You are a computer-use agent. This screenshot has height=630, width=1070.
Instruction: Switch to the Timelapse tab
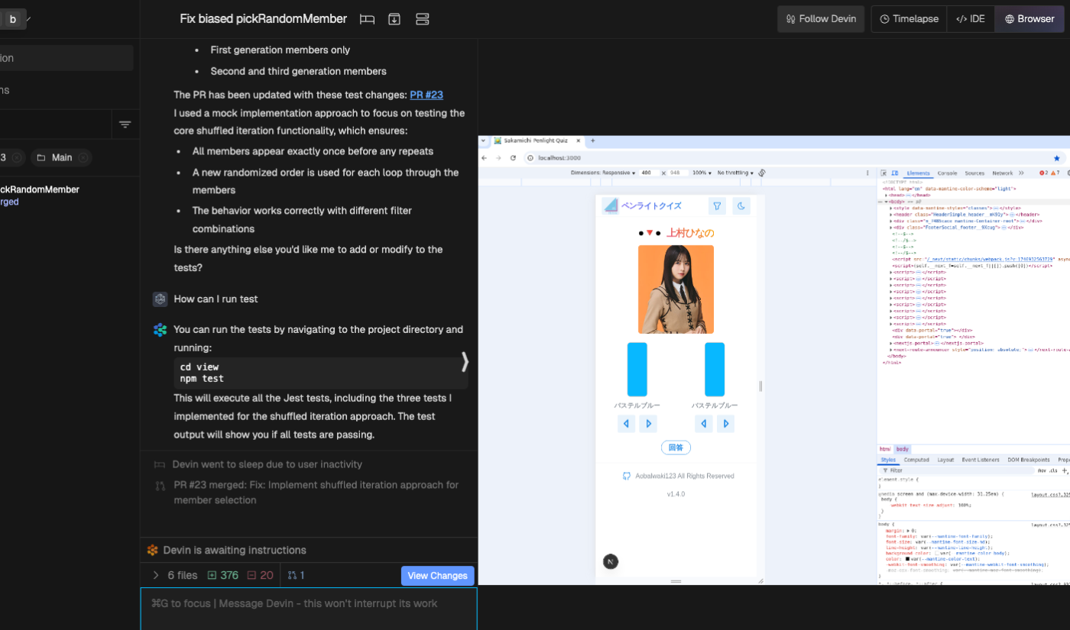[x=909, y=19]
